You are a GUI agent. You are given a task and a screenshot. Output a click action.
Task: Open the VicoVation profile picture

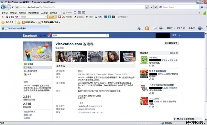click(38, 51)
